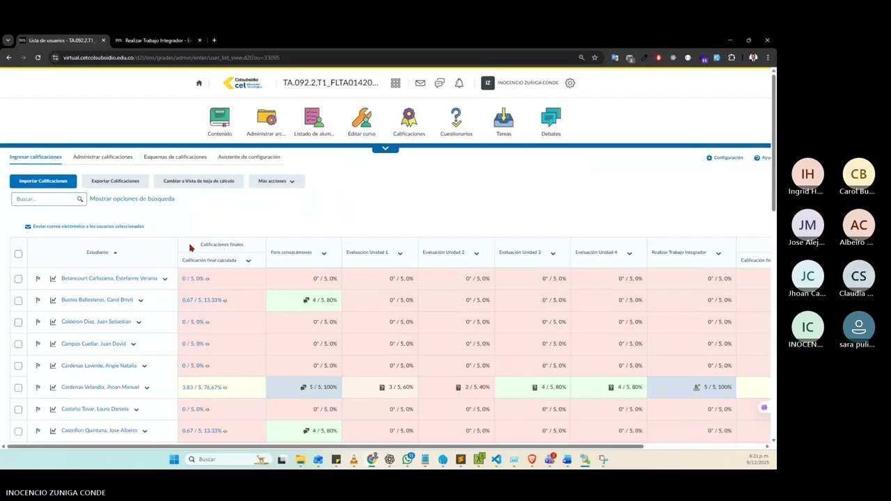Screen dimensions: 891x501
Task: Open the admin settings gear icon
Action: (x=570, y=83)
